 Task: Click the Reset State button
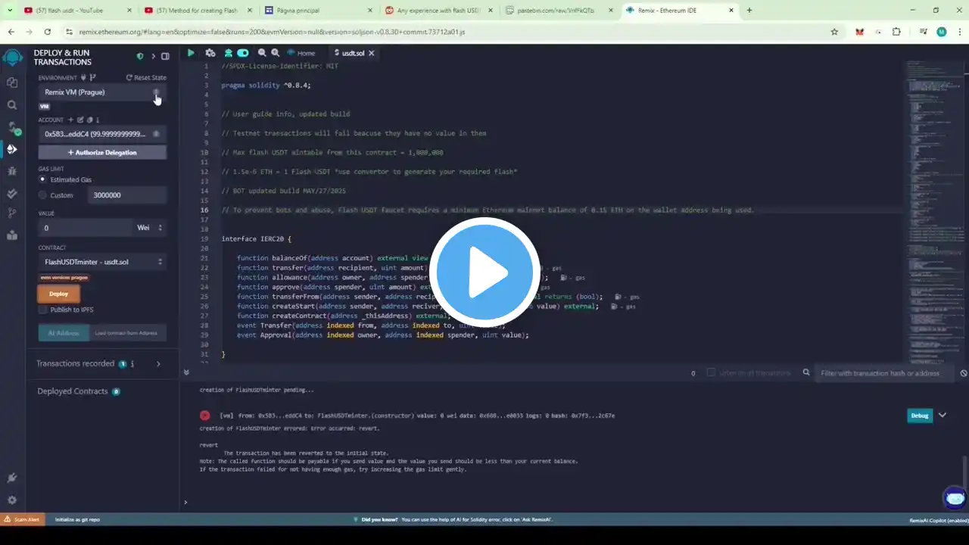click(x=146, y=78)
